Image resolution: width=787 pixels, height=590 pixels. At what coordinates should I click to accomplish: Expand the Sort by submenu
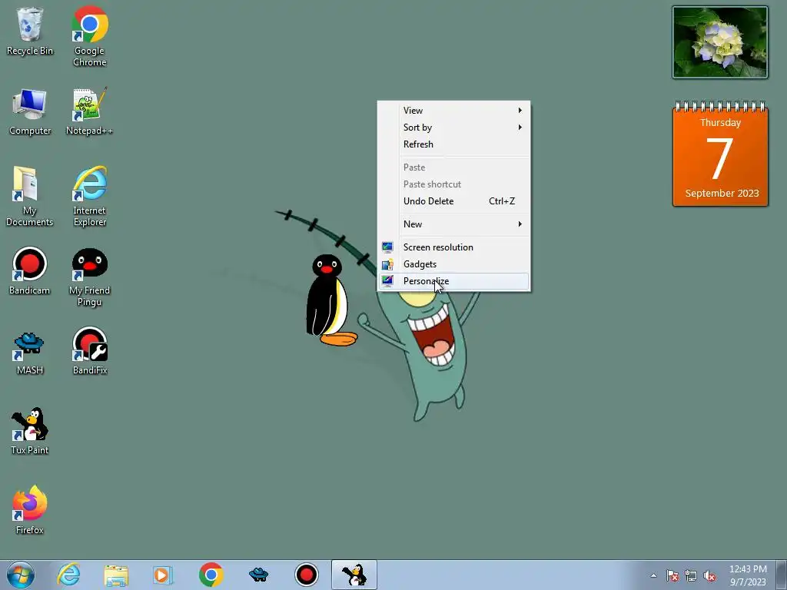[453, 128]
